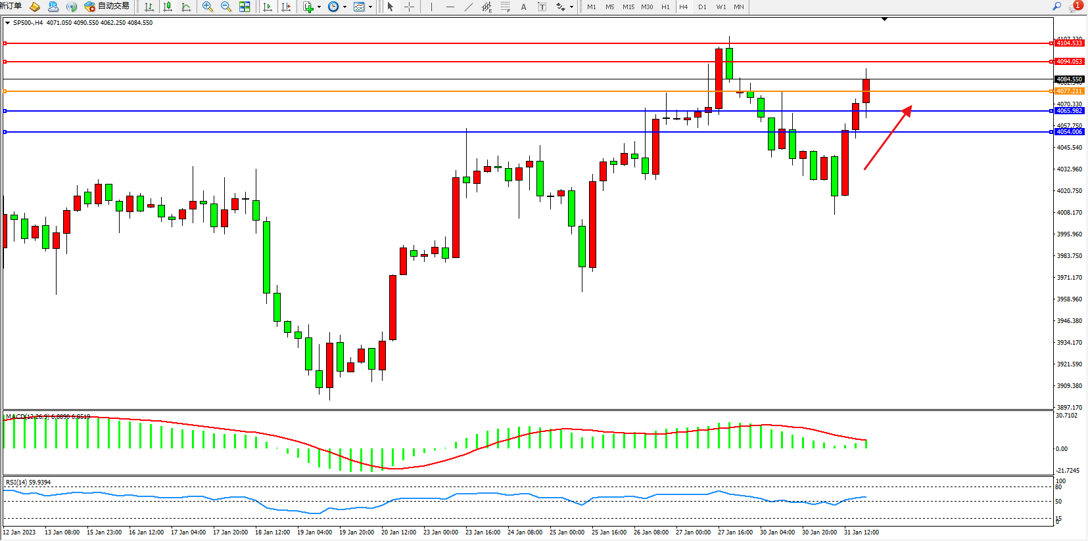
Task: Choose the text label tool
Action: 542,7
